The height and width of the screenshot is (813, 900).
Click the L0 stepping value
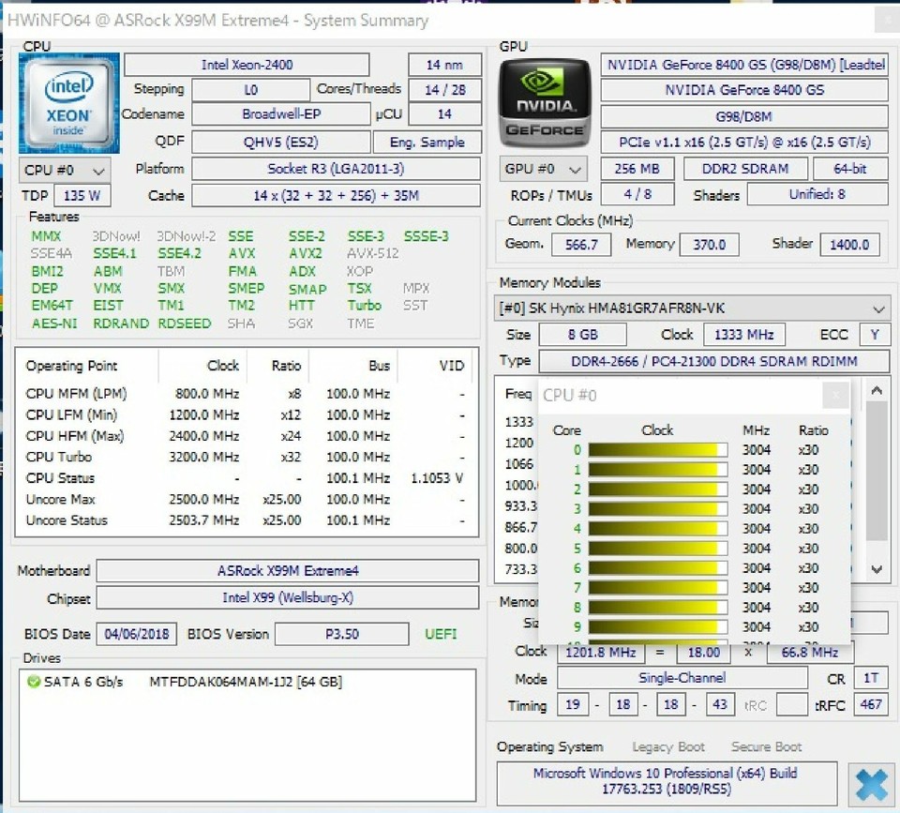point(251,90)
